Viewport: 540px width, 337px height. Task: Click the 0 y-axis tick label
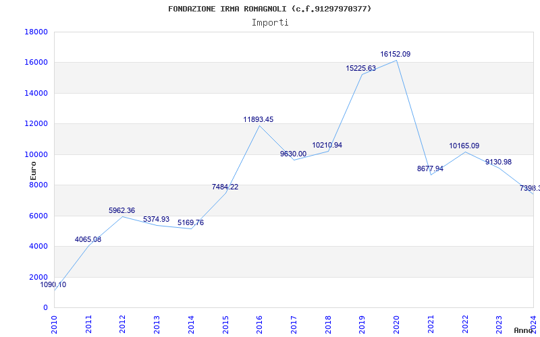pos(45,308)
